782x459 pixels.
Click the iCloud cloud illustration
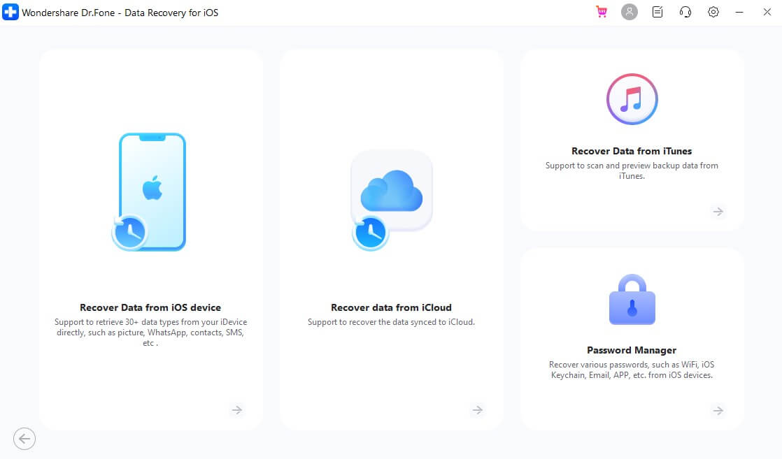click(x=390, y=197)
